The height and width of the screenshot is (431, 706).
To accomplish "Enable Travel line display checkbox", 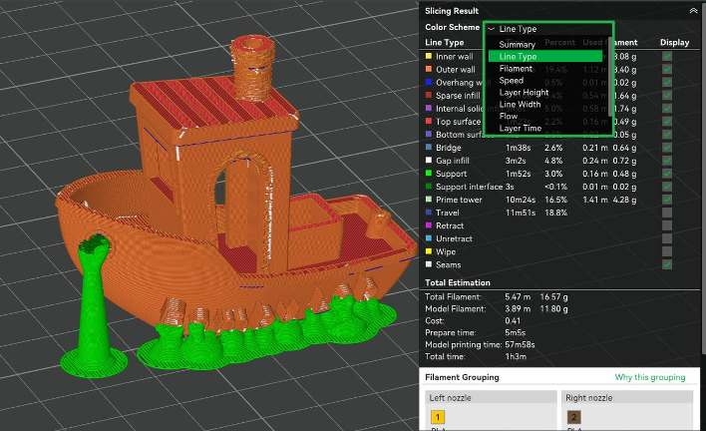I will coord(667,213).
